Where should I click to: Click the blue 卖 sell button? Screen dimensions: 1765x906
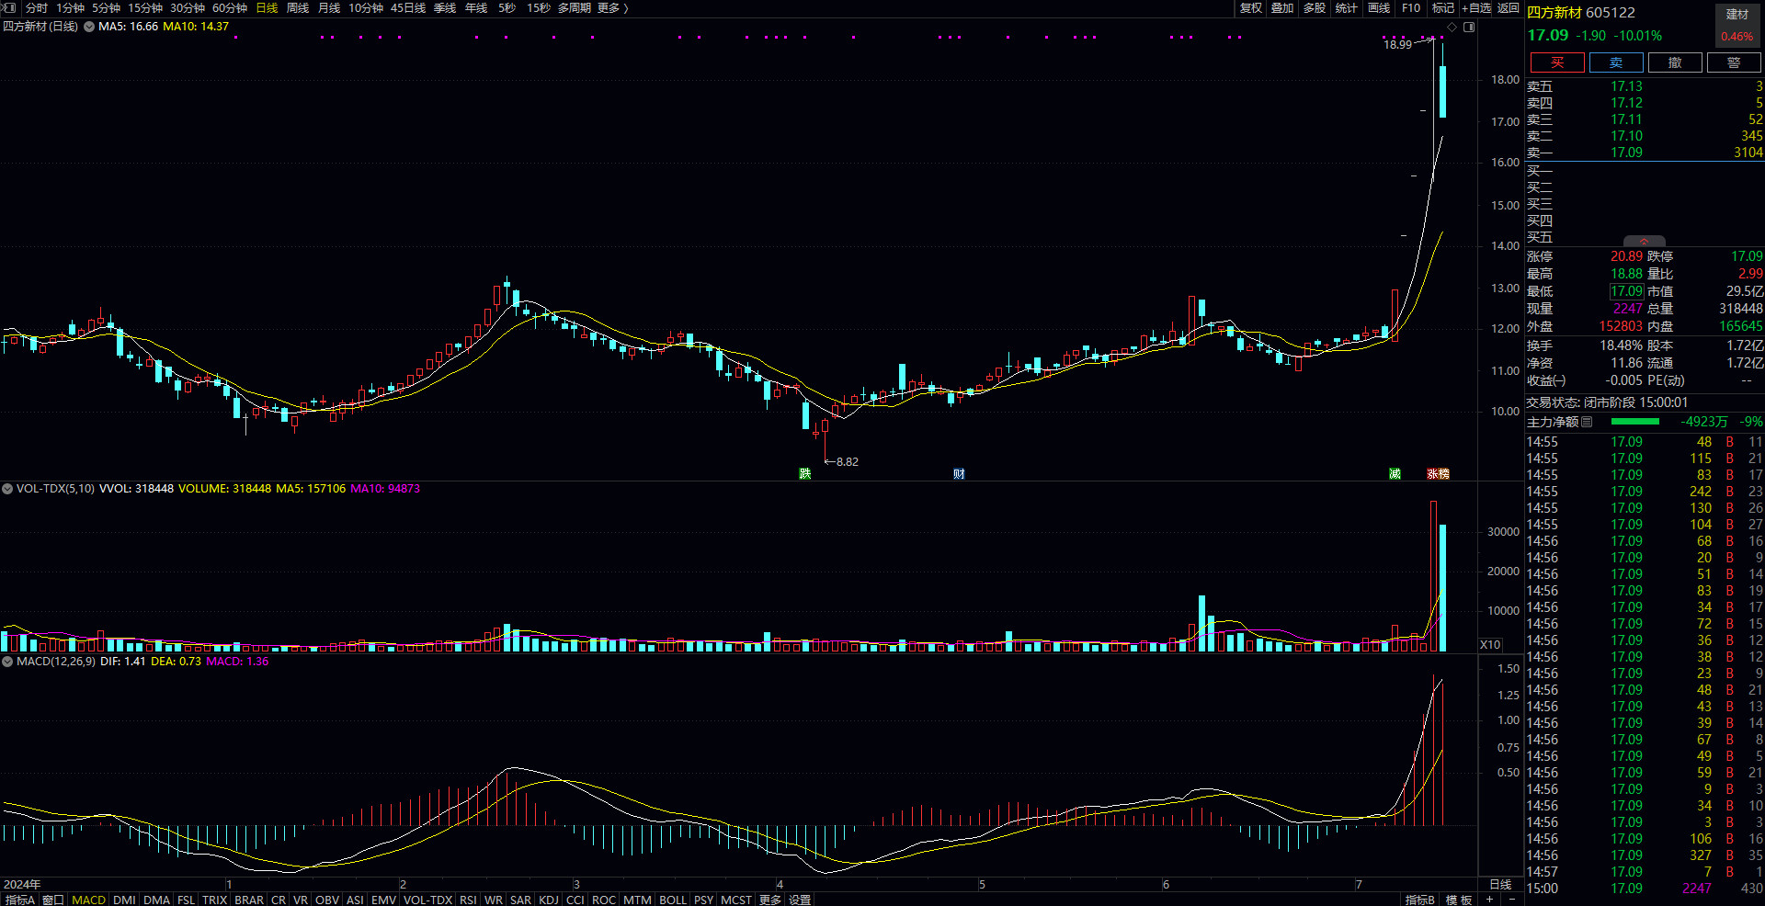(1615, 62)
